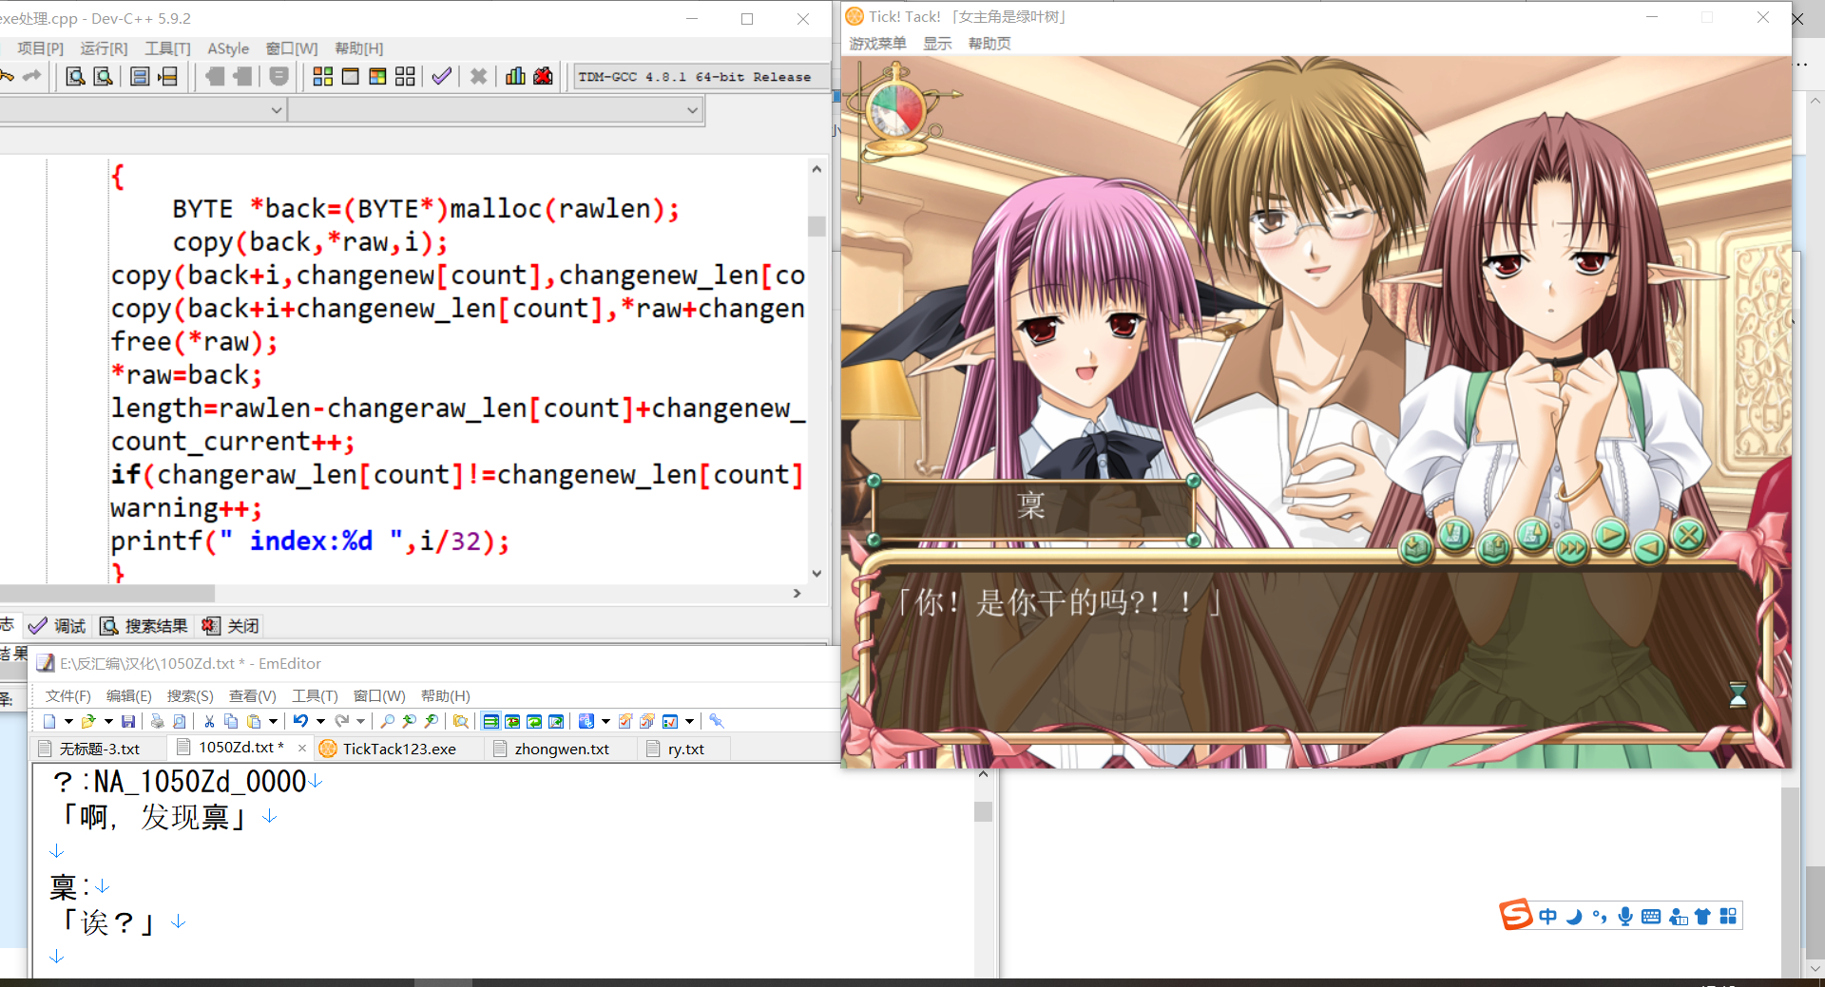Screen dimensions: 1825x987
Task: Open the 显示 menu in the game window
Action: 937,44
